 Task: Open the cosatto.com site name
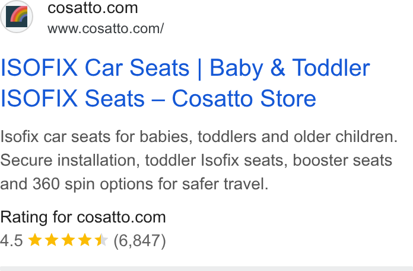pos(93,8)
